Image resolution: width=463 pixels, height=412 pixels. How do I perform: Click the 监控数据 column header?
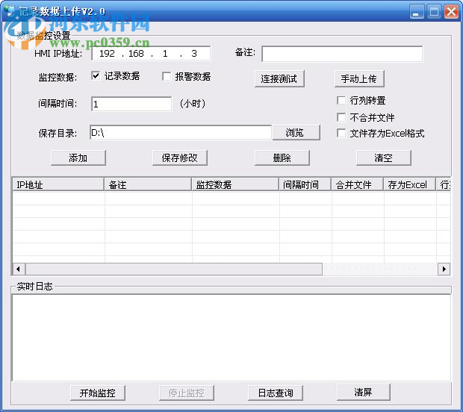[235, 184]
